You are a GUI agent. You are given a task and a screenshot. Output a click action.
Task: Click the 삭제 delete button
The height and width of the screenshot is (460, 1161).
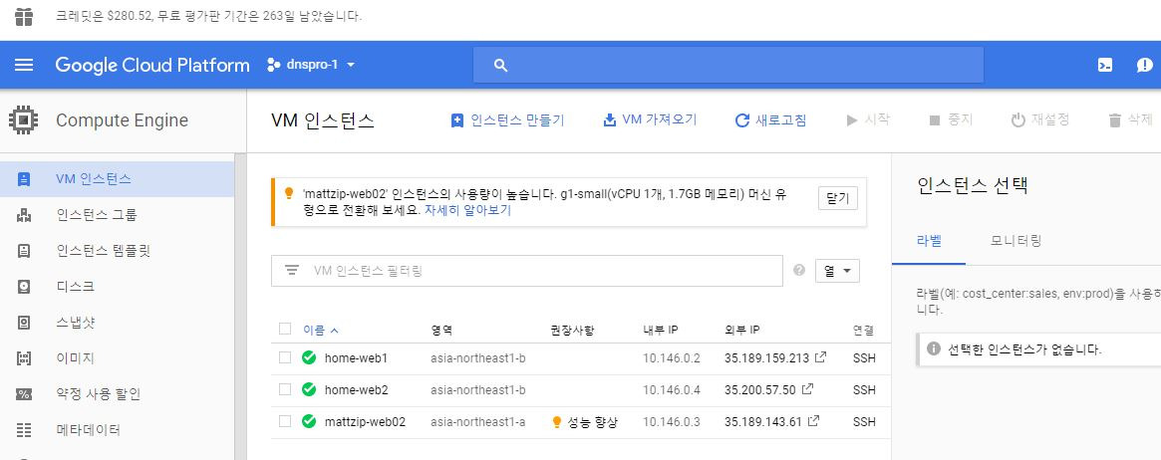tap(1131, 119)
